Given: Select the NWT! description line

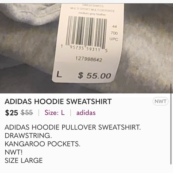Looking at the screenshot, I should click(14, 152).
